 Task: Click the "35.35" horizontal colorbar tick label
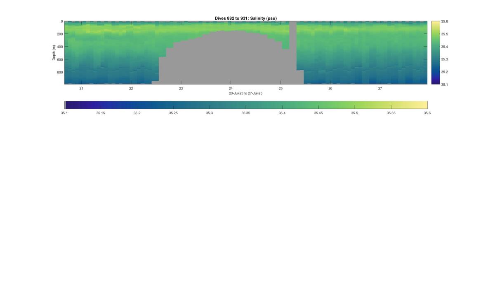246,113
